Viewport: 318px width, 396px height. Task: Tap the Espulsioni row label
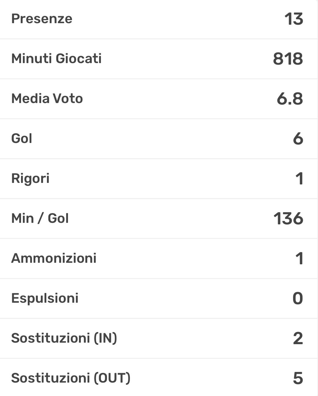(x=45, y=298)
